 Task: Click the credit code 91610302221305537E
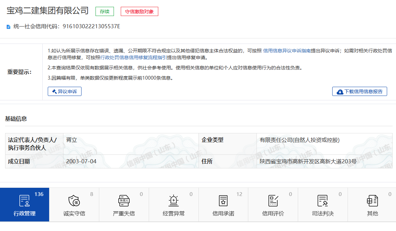(x=91, y=27)
